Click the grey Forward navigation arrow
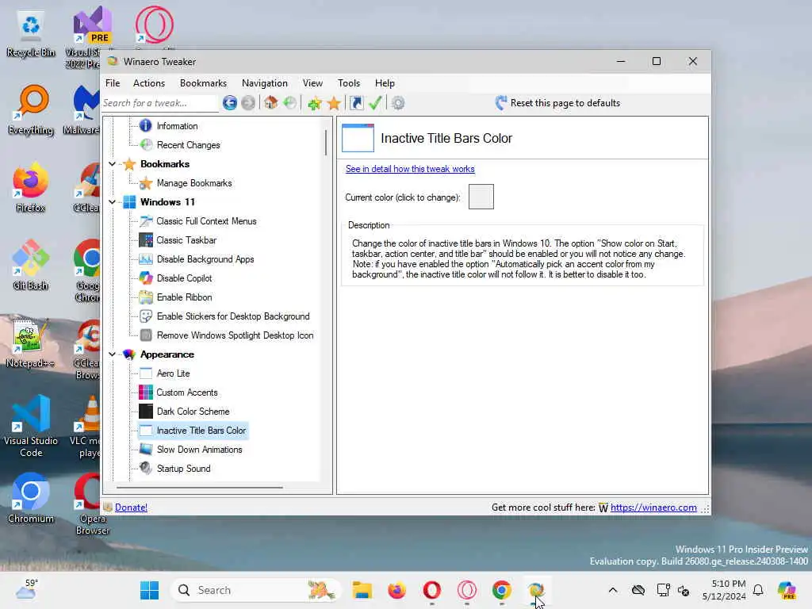 tap(248, 103)
